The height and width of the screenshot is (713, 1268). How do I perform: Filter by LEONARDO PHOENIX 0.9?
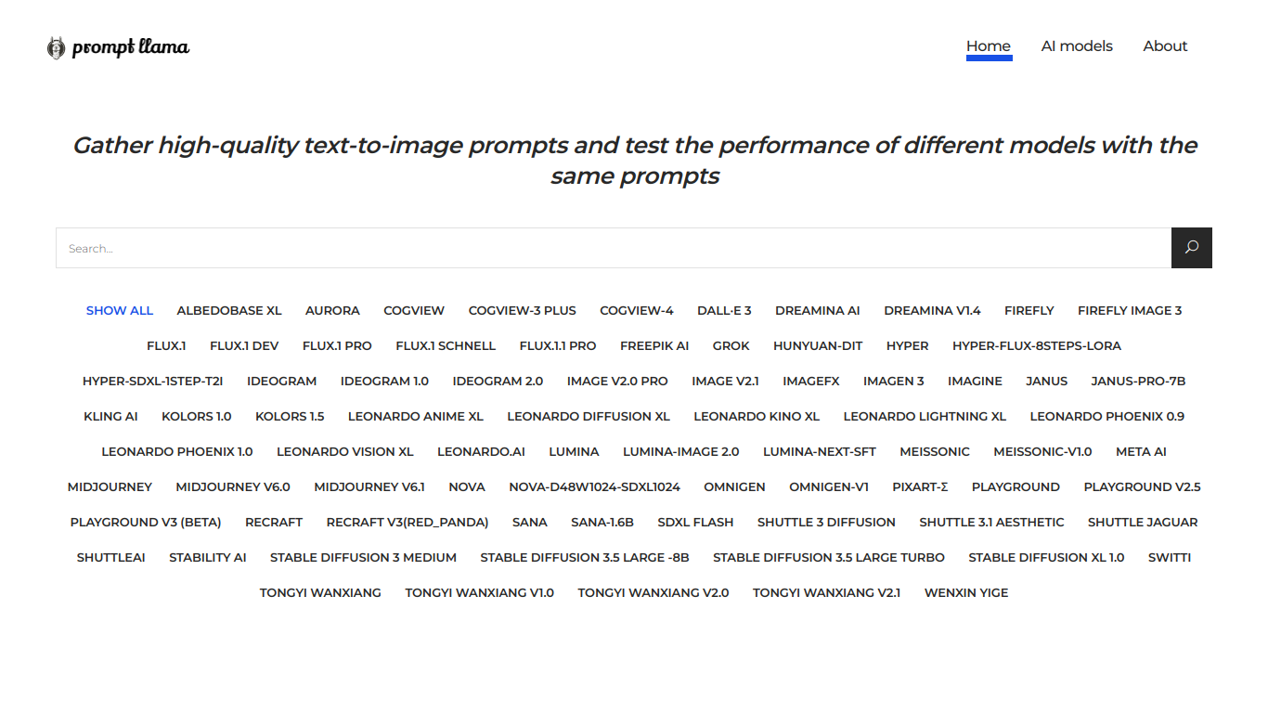click(x=1107, y=417)
